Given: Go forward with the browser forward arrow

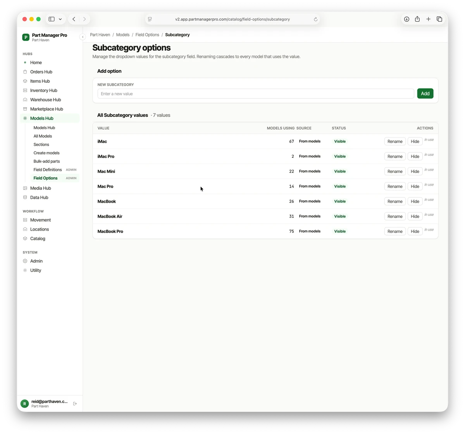Looking at the screenshot, I should click(84, 19).
